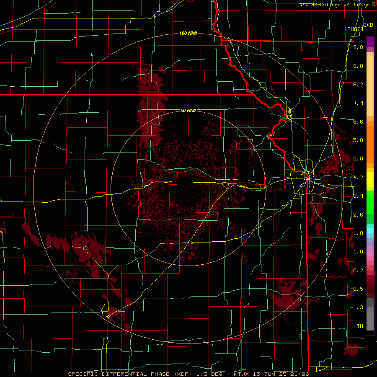Image resolution: width=377 pixels, height=377 pixels.
Task: Click the DKD label above the color scale
Action: tap(368, 25)
